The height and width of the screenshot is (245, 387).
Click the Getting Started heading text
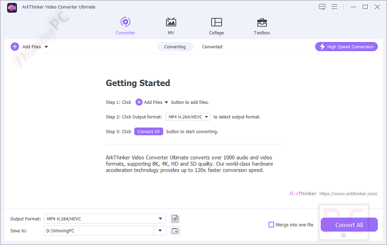[138, 83]
